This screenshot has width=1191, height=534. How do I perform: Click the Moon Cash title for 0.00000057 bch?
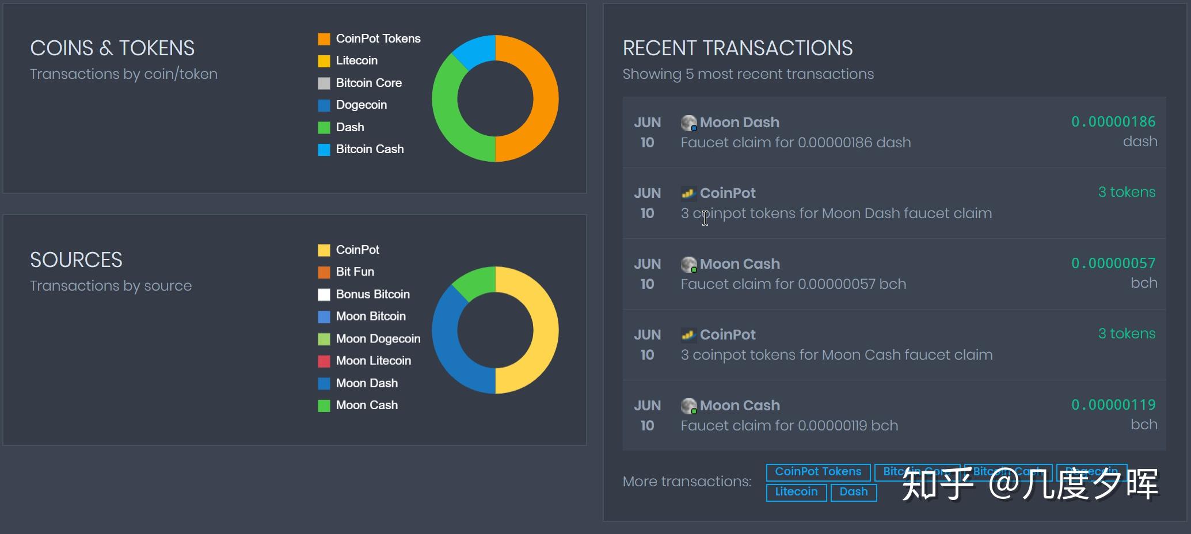tap(740, 264)
